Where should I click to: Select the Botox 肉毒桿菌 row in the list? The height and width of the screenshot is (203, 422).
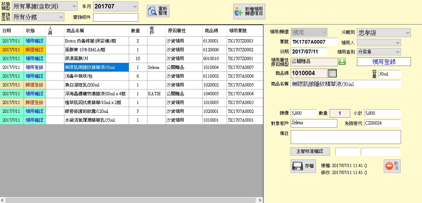pyautogui.click(x=96, y=41)
